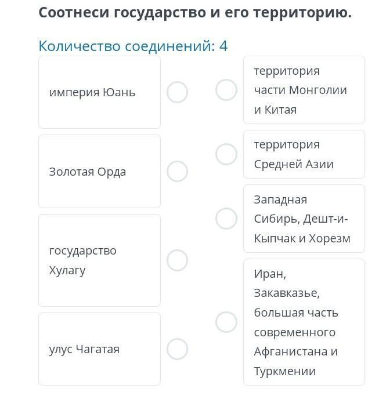Click the connector circle for государство Хулагу

[177, 260]
